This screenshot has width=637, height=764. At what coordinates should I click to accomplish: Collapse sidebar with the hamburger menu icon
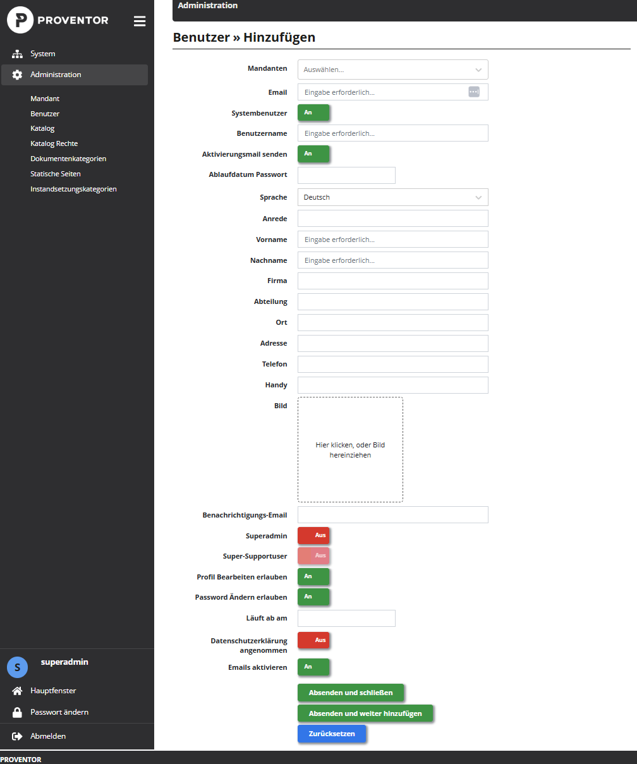pos(140,21)
